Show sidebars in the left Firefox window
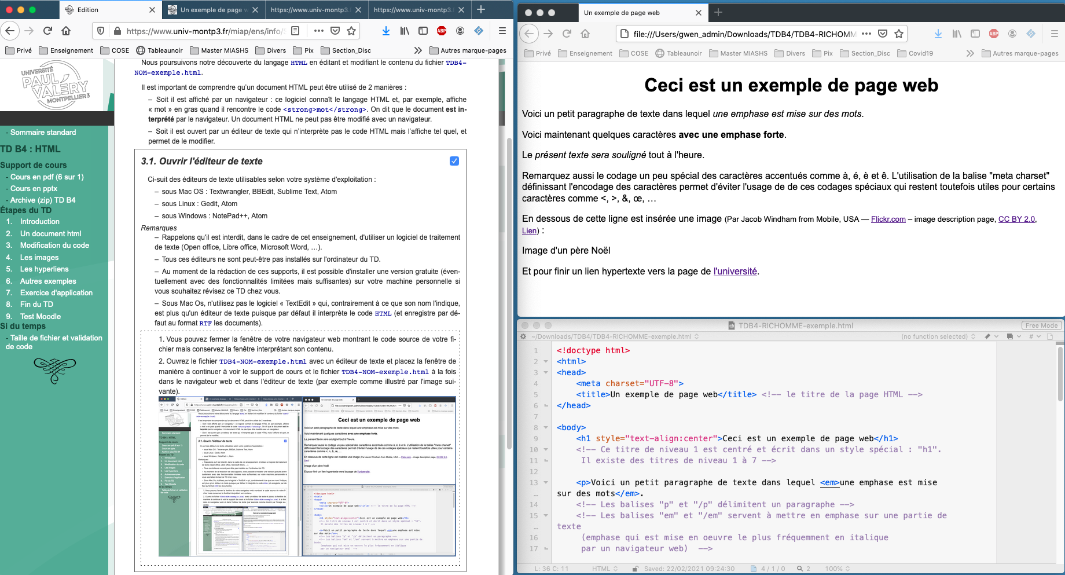This screenshot has width=1065, height=575. point(423,31)
